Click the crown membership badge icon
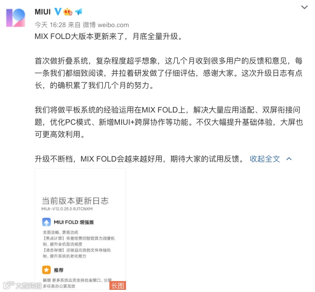Viewport: 315px width, 292px height. point(68,12)
